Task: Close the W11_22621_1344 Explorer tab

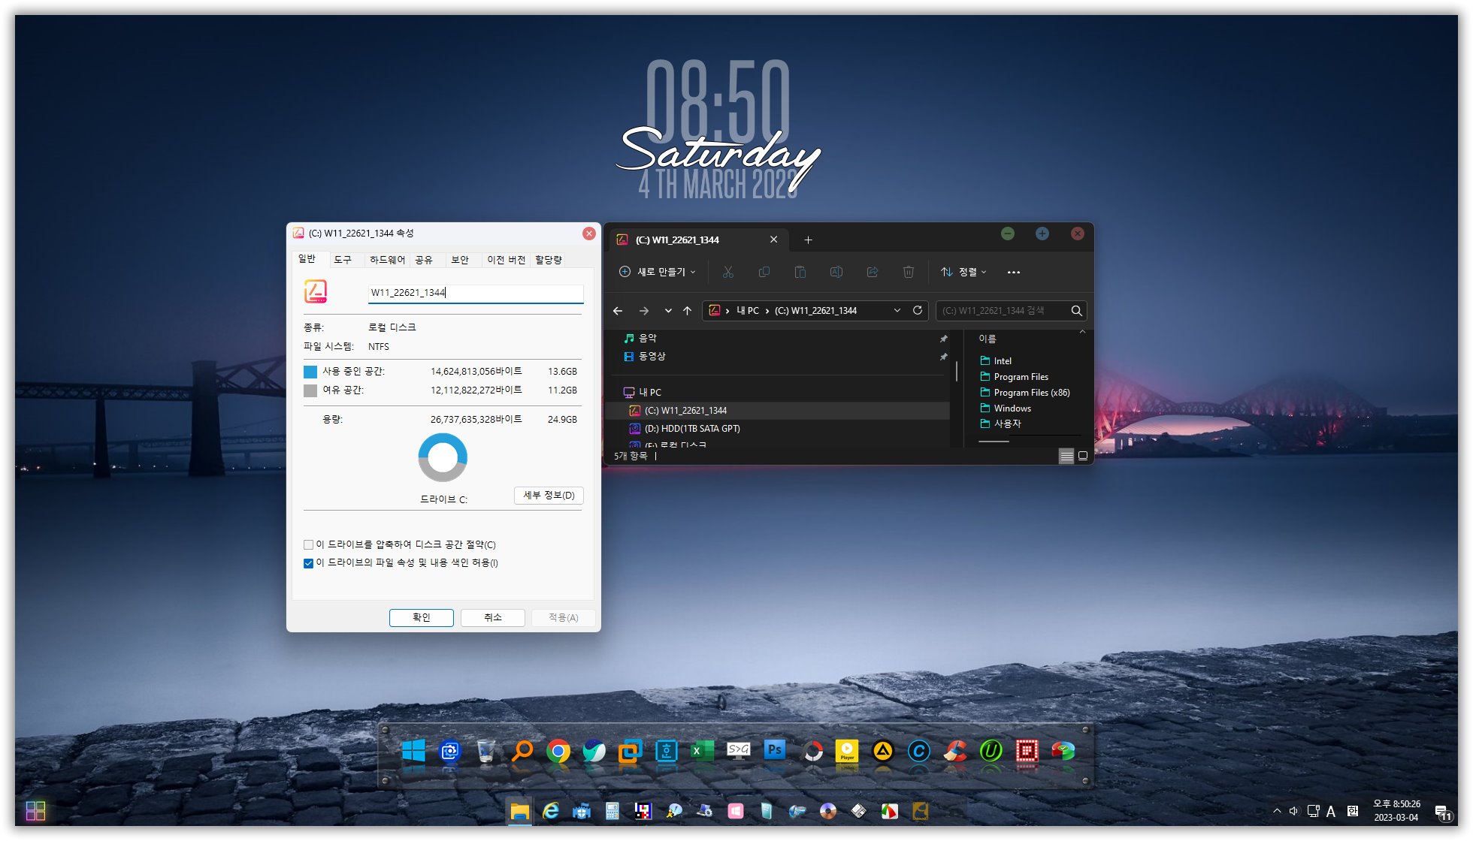Action: pos(773,240)
